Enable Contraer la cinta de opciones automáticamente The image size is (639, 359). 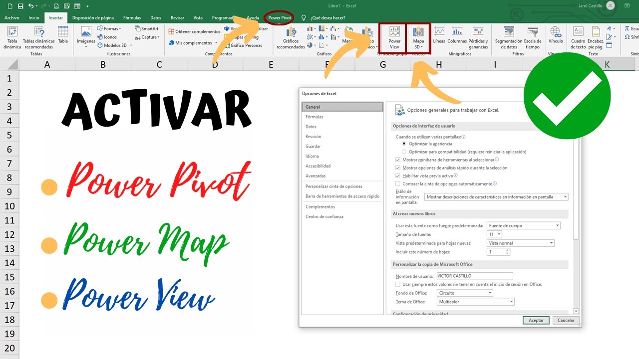click(x=398, y=183)
